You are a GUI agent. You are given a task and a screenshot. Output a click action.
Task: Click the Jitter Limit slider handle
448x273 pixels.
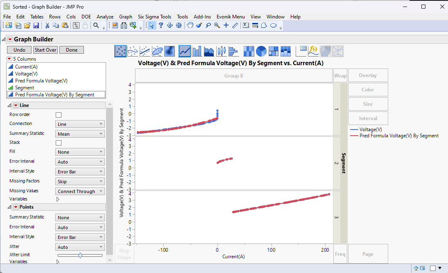(x=80, y=255)
